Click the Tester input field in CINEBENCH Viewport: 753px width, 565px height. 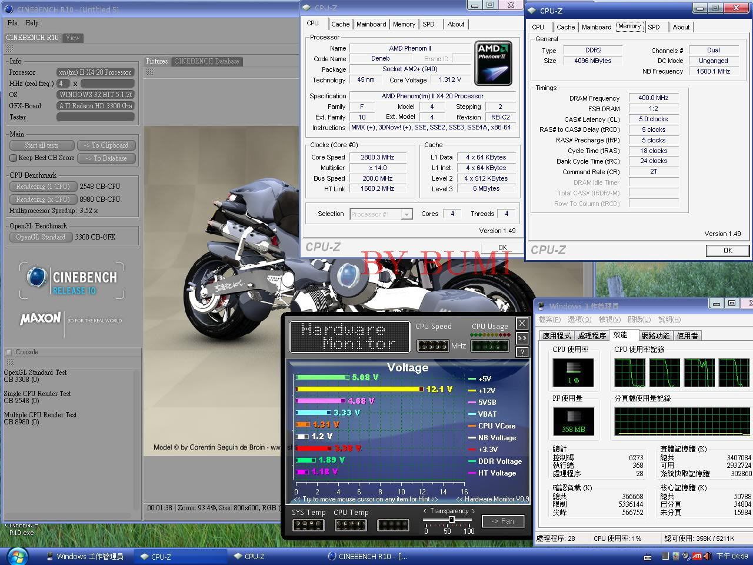point(95,117)
